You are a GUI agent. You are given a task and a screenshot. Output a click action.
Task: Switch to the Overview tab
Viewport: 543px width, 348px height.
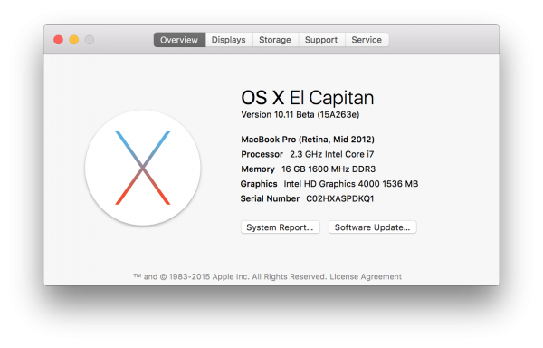tap(179, 40)
